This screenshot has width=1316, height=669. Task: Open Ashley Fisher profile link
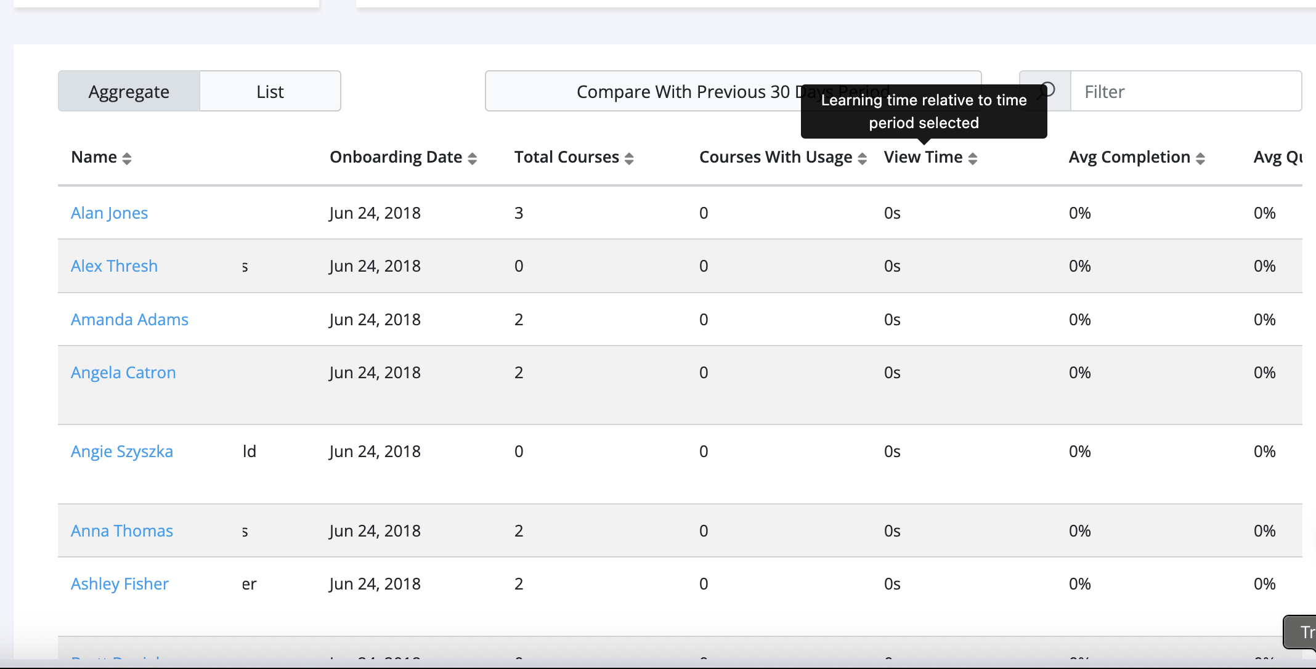pos(120,583)
